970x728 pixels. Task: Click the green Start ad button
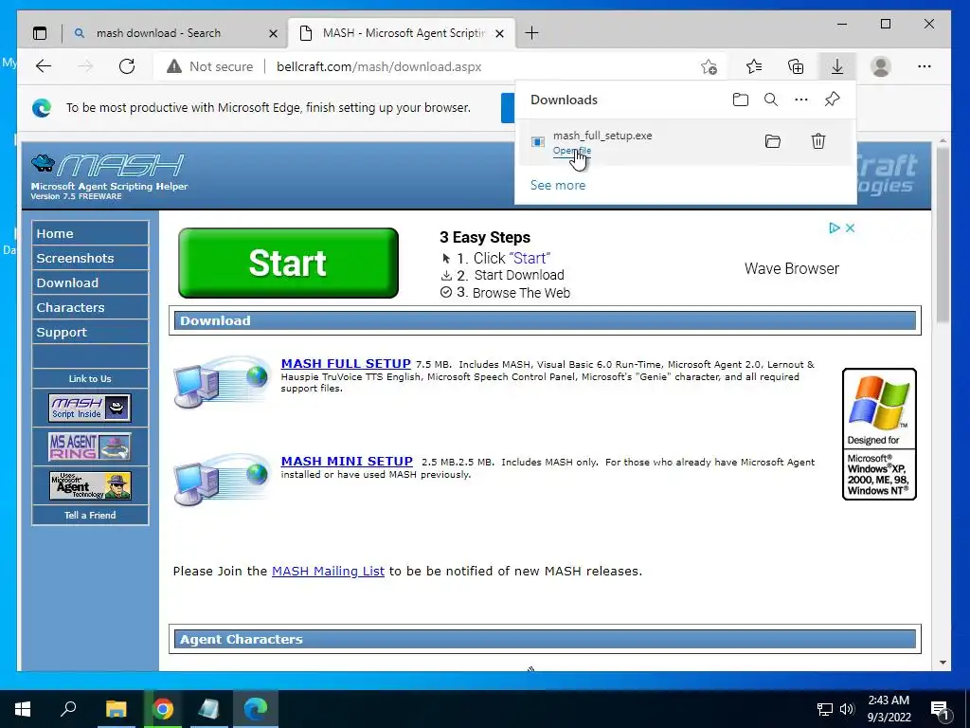[288, 264]
